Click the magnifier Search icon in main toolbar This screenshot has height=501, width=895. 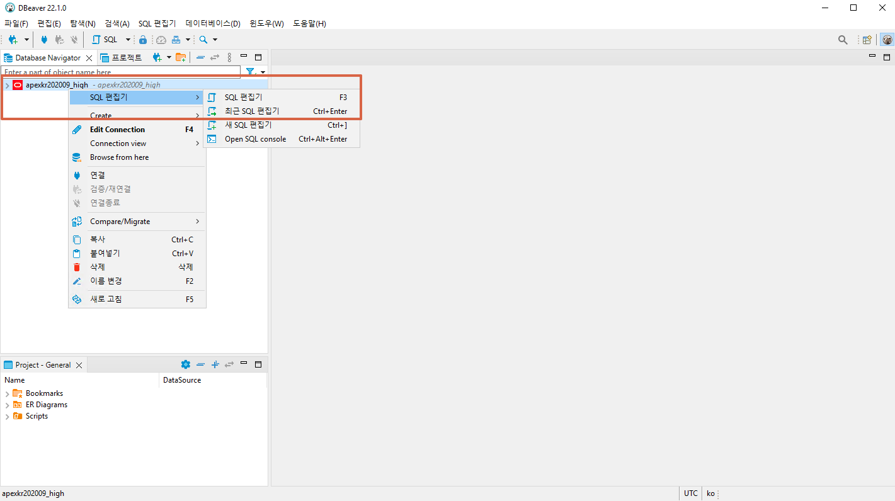[203, 40]
